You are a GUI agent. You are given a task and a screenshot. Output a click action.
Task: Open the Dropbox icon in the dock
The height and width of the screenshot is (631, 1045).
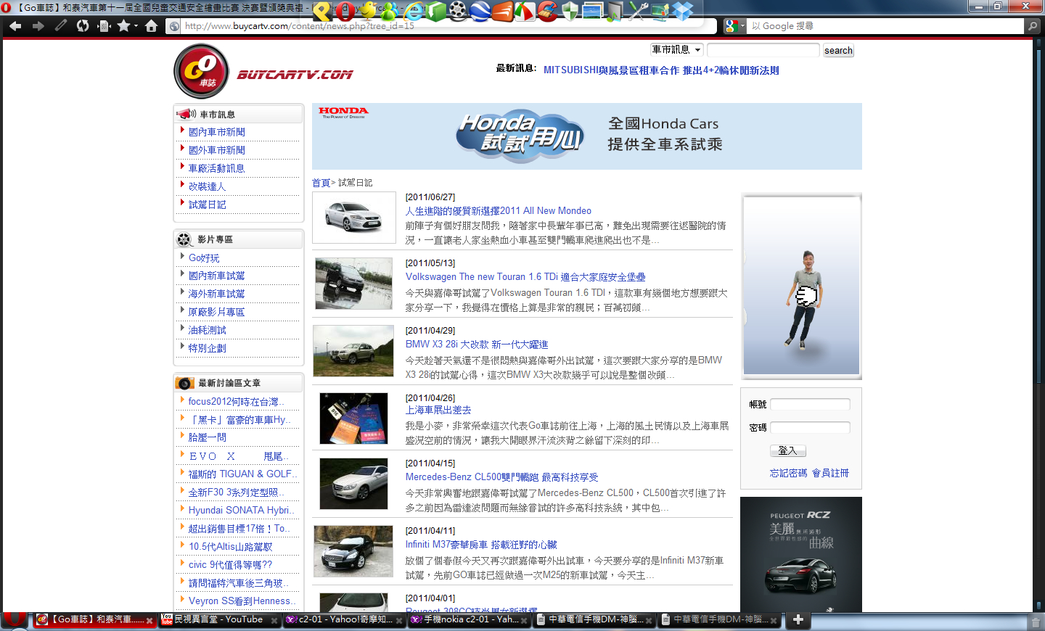[x=682, y=11]
